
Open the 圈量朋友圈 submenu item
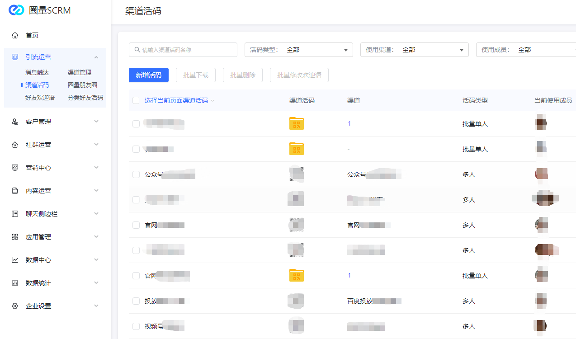point(82,85)
